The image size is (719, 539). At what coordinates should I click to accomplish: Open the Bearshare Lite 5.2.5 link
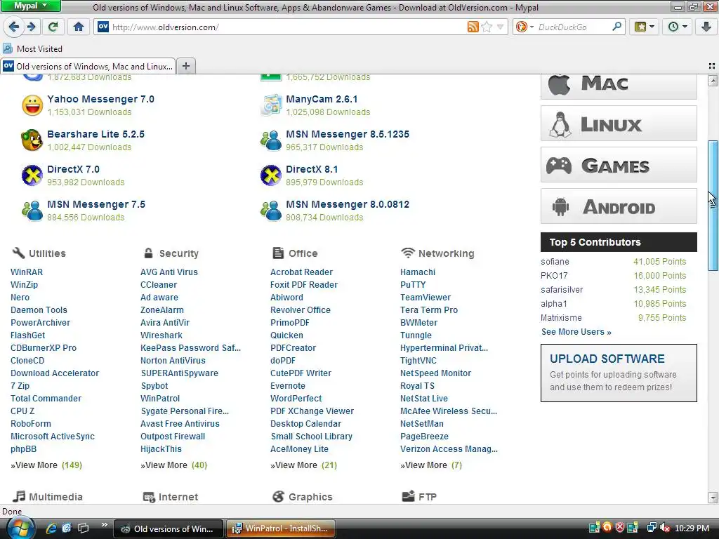pos(95,134)
